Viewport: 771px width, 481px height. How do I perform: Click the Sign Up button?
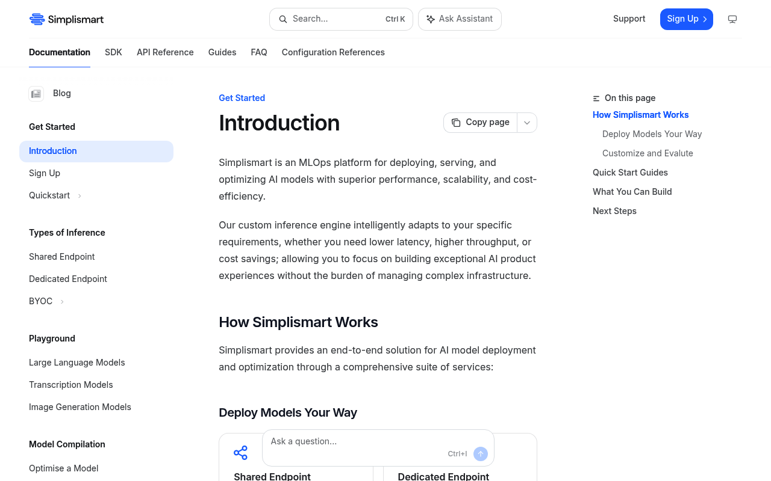coord(687,19)
